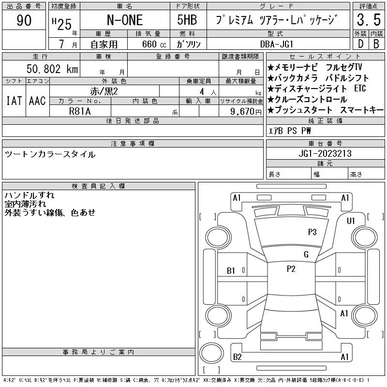Screen dimensions: 387x387
Task: Select the 5HB door shape value
Action: [x=187, y=20]
